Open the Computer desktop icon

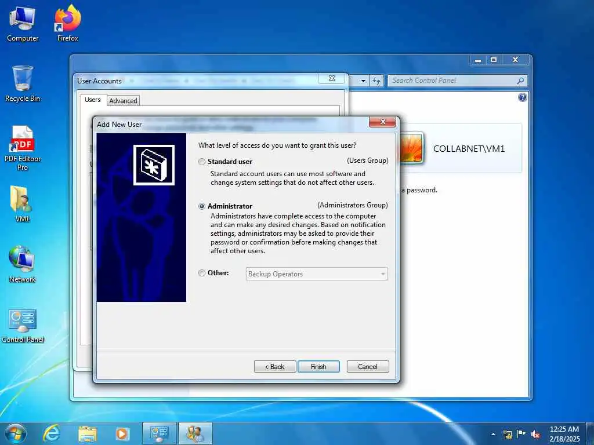[23, 24]
